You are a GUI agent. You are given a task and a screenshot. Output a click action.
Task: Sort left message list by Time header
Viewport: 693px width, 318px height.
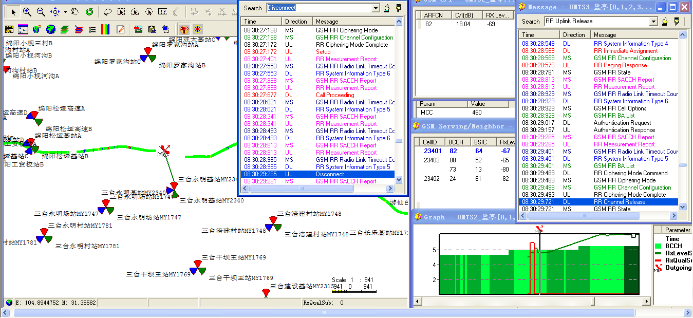click(262, 22)
